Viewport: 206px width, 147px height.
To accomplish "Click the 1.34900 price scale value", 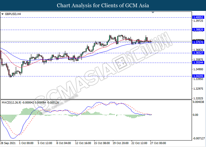I will (x=198, y=69).
